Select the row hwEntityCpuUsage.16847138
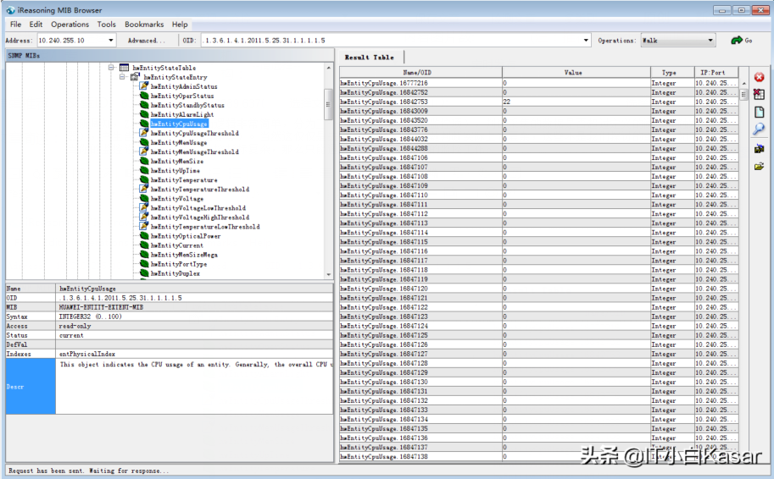Viewport: 774px width, 479px height. coord(539,457)
